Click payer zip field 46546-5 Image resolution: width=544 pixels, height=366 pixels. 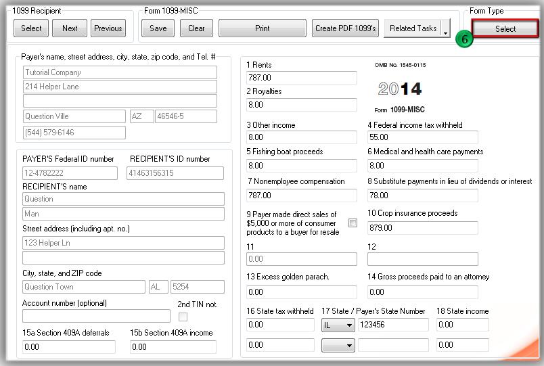coord(186,116)
